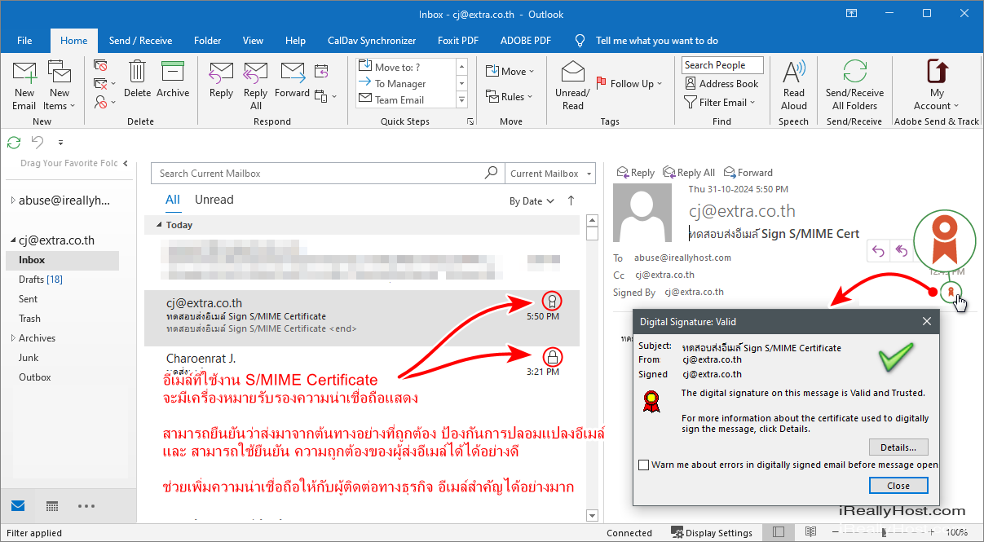The width and height of the screenshot is (984, 542).
Task: Open the Foxit PDF tab
Action: [x=458, y=41]
